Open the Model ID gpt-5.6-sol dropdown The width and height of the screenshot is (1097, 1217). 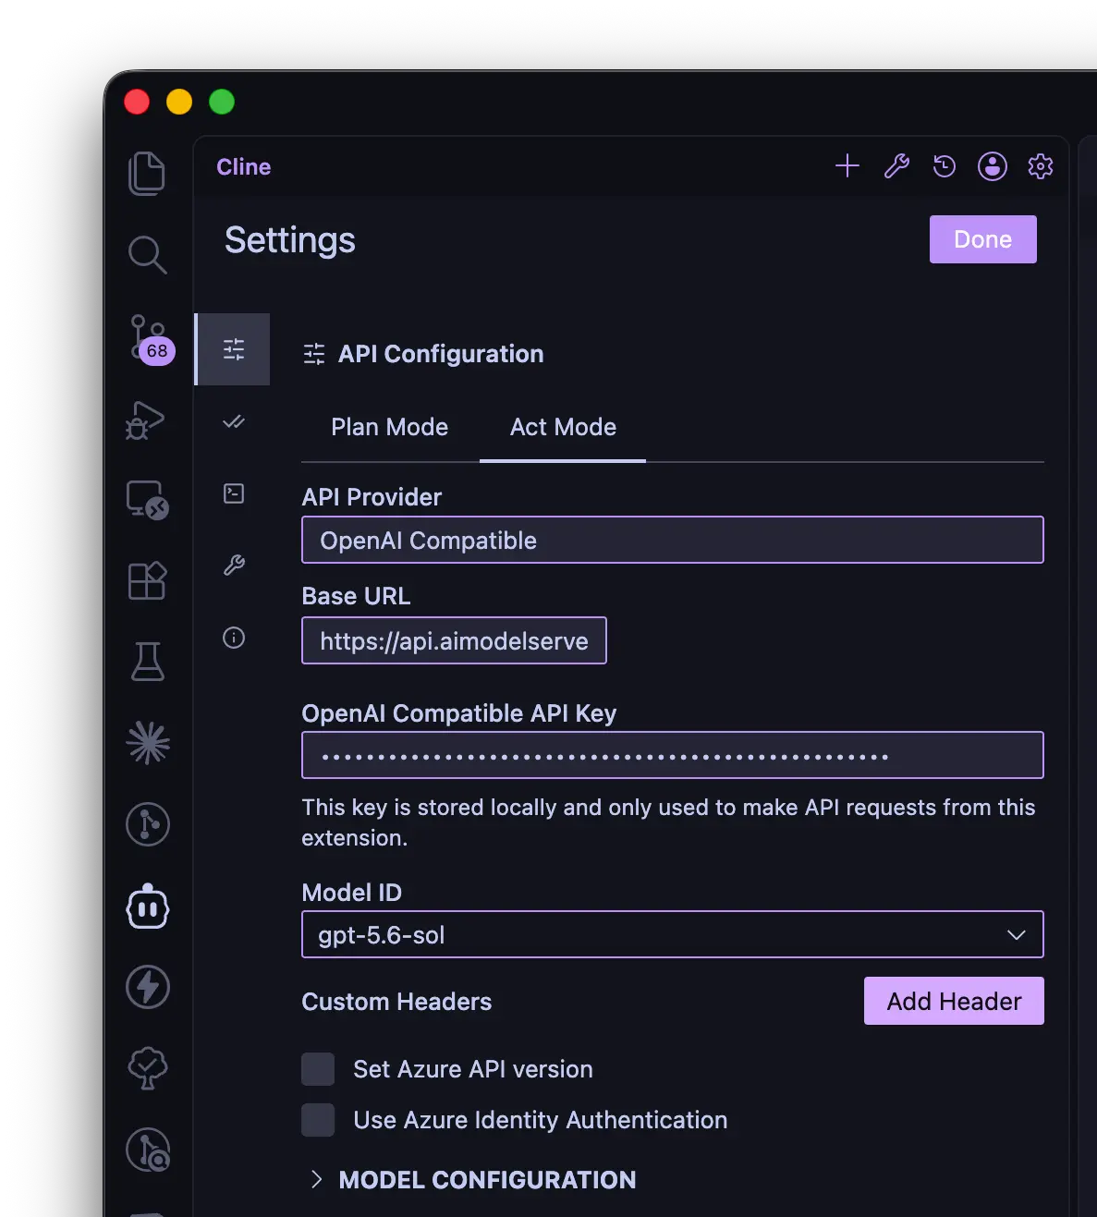click(673, 934)
